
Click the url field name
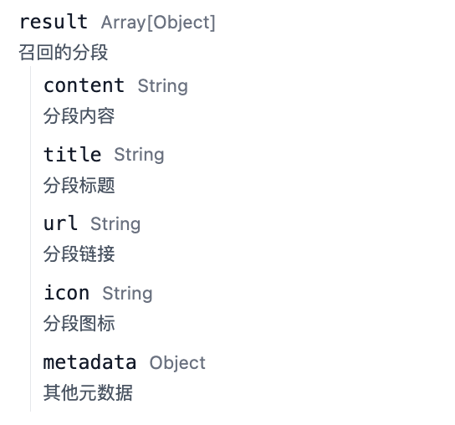pyautogui.click(x=61, y=223)
